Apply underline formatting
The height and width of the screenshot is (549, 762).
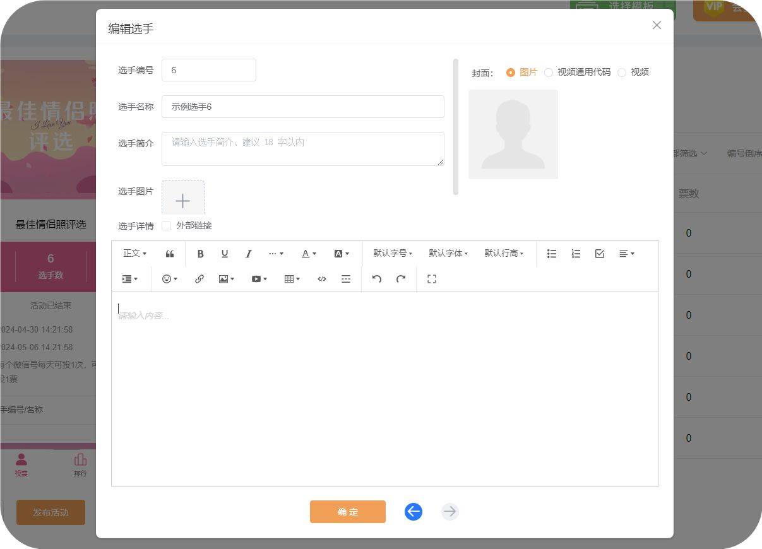coord(224,254)
